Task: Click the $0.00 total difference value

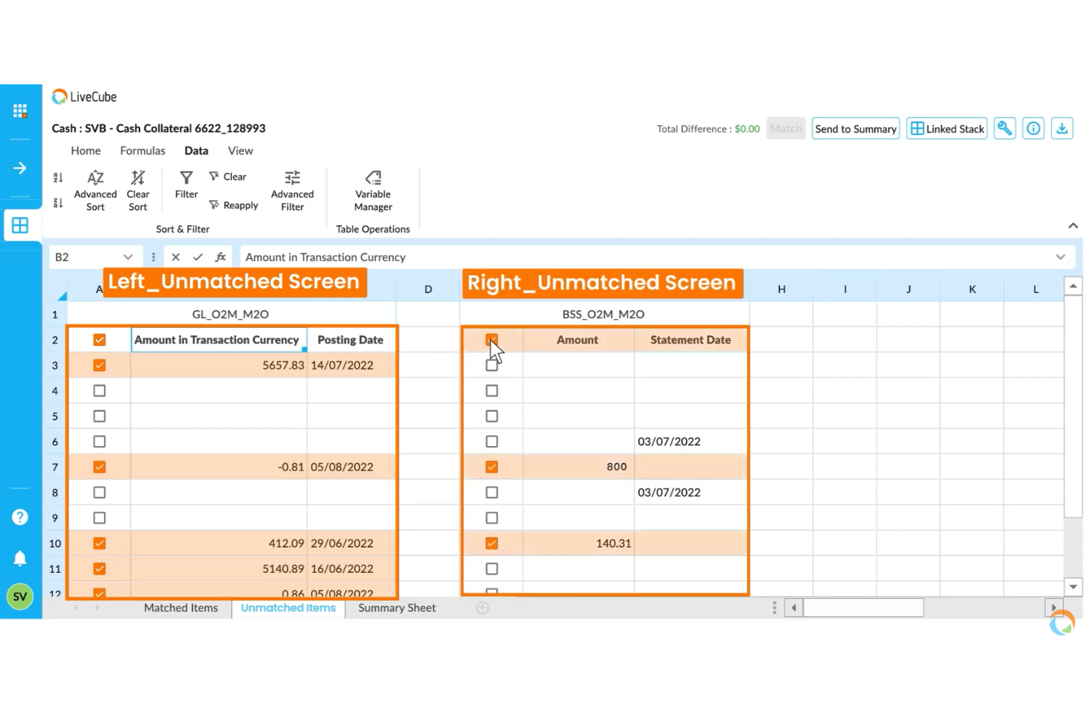Action: coord(747,128)
